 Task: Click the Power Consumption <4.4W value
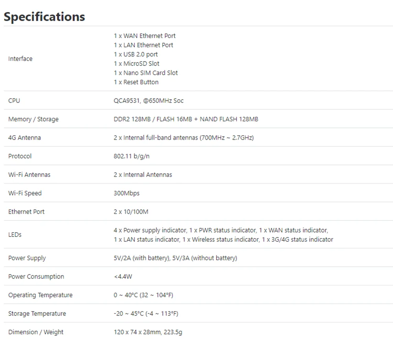coord(123,277)
